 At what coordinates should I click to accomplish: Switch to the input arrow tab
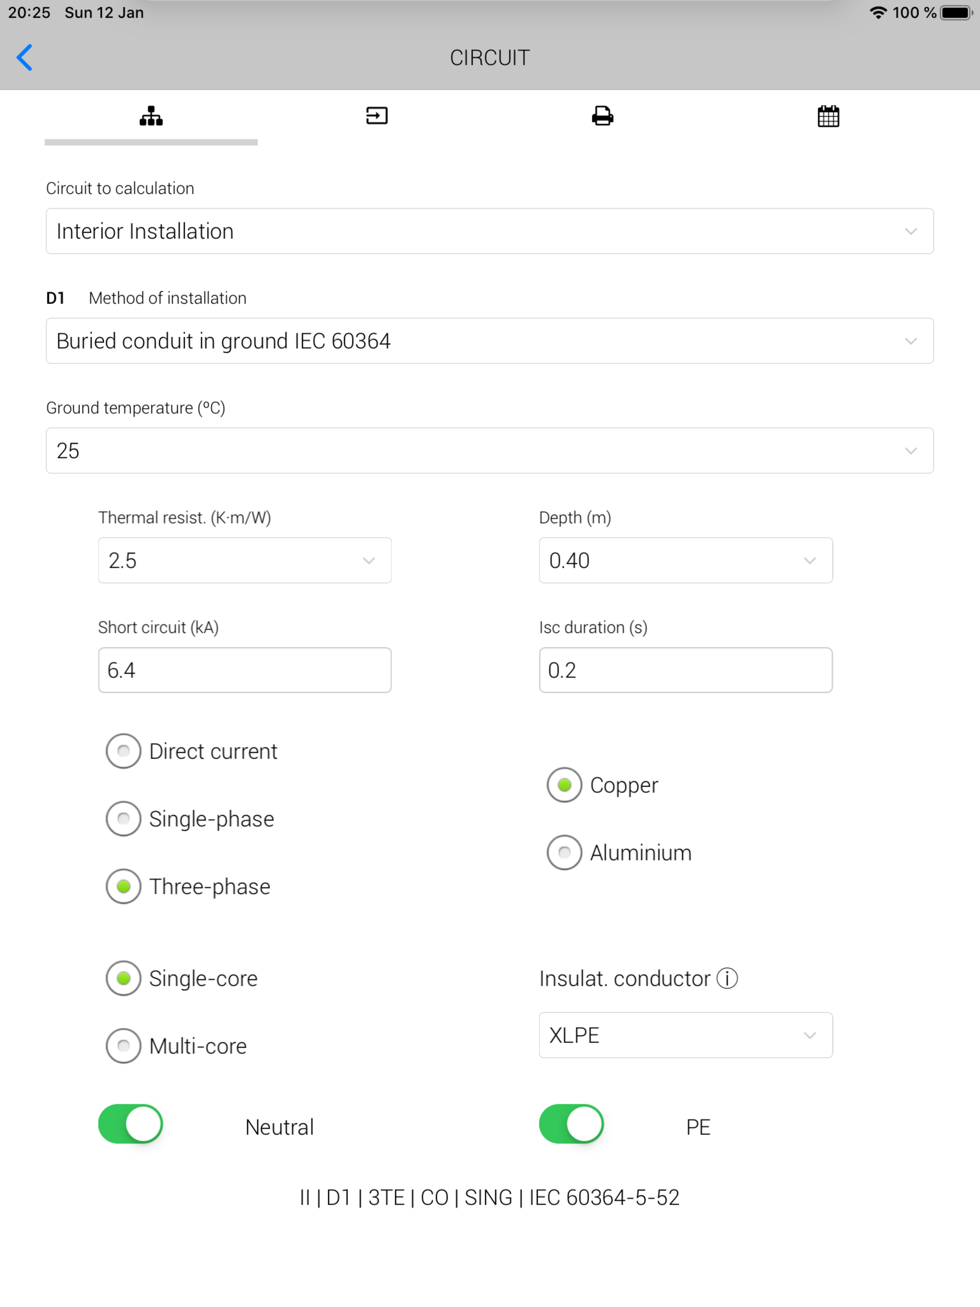(x=377, y=116)
